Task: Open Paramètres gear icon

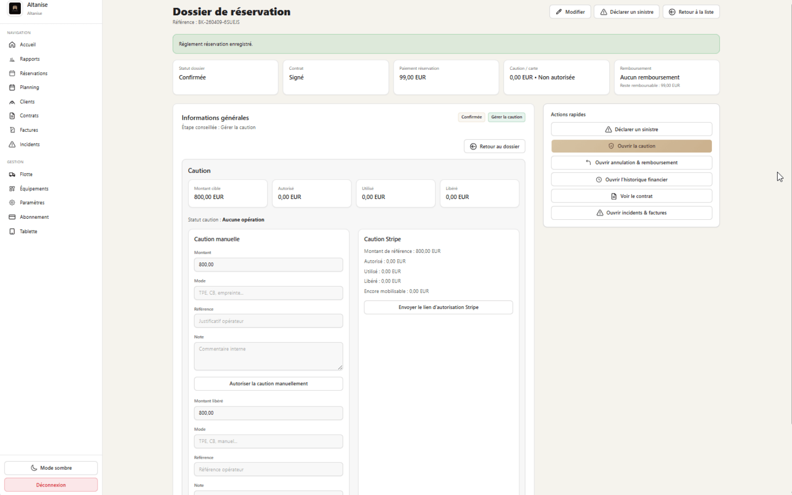Action: (x=12, y=203)
